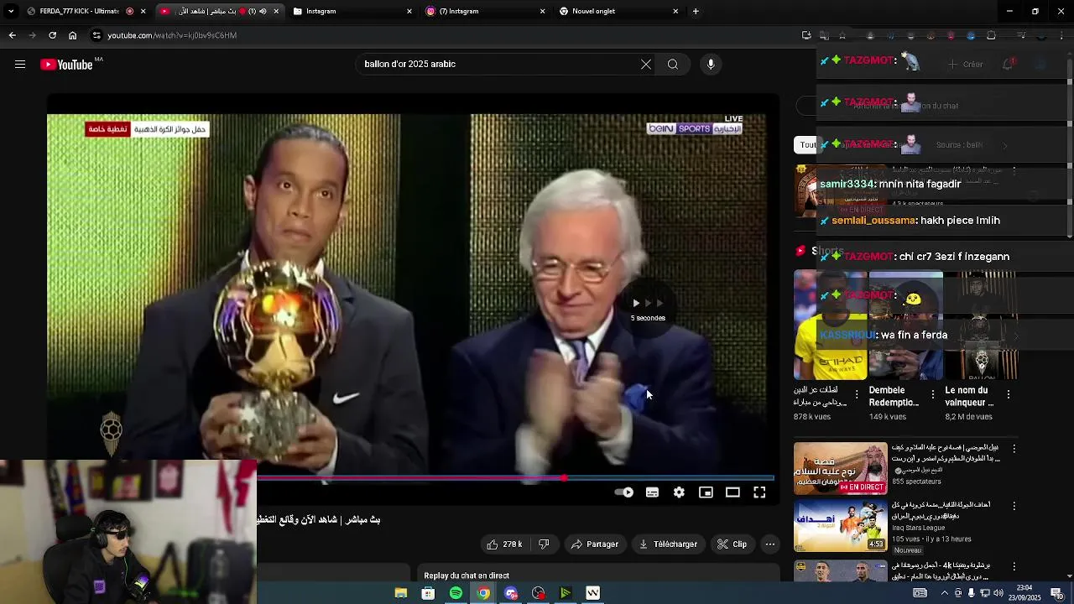Show hidden system tray icons chevron
This screenshot has height=604, width=1074.
945,593
